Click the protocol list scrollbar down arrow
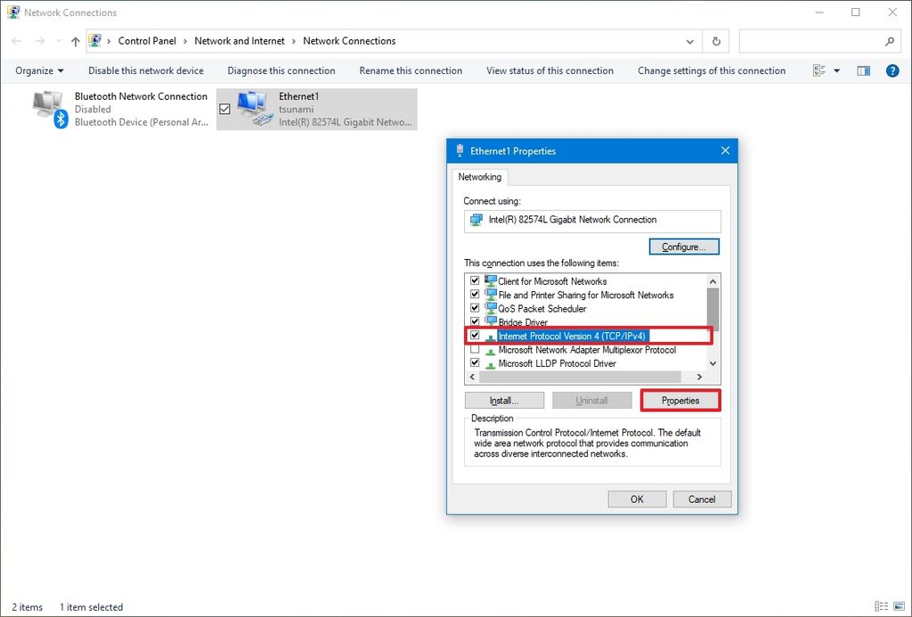 712,362
